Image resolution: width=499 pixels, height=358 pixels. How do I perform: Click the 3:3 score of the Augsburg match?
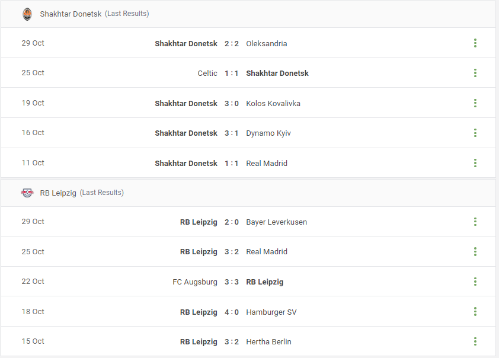click(x=231, y=282)
